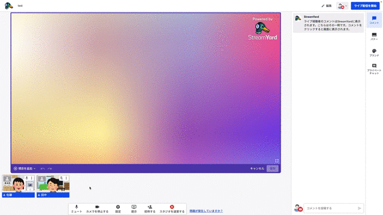Mute the microphone in the bottom toolbar
Image resolution: width=383 pixels, height=215 pixels.
(x=77, y=209)
